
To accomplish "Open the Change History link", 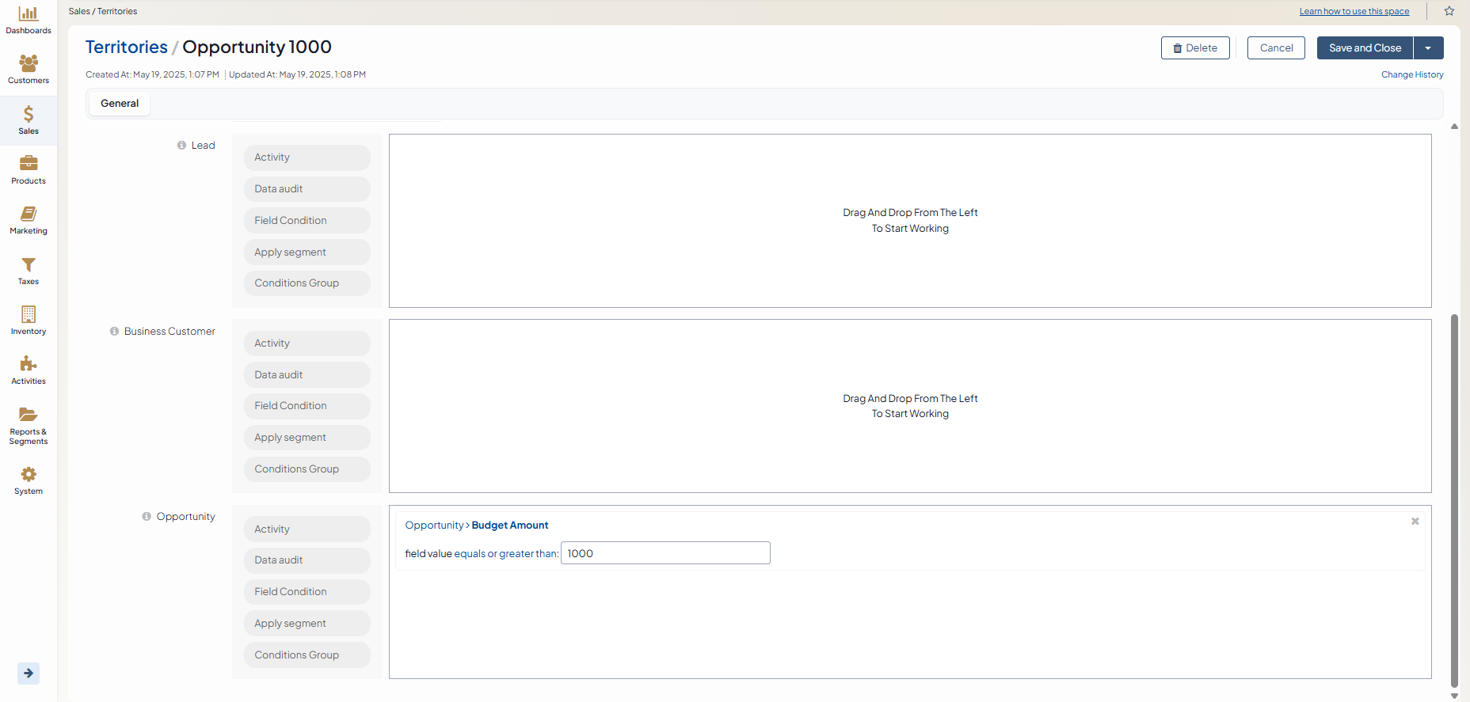I will (x=1411, y=74).
